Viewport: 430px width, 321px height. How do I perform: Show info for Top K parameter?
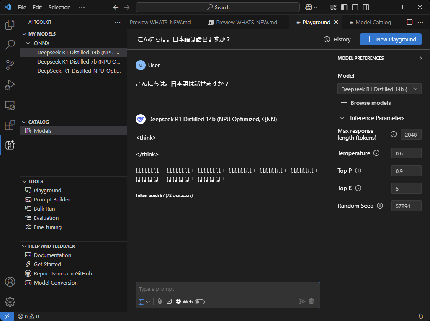358,188
